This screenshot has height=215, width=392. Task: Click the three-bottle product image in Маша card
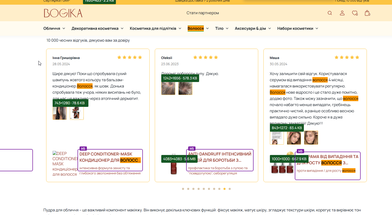pos(283,164)
